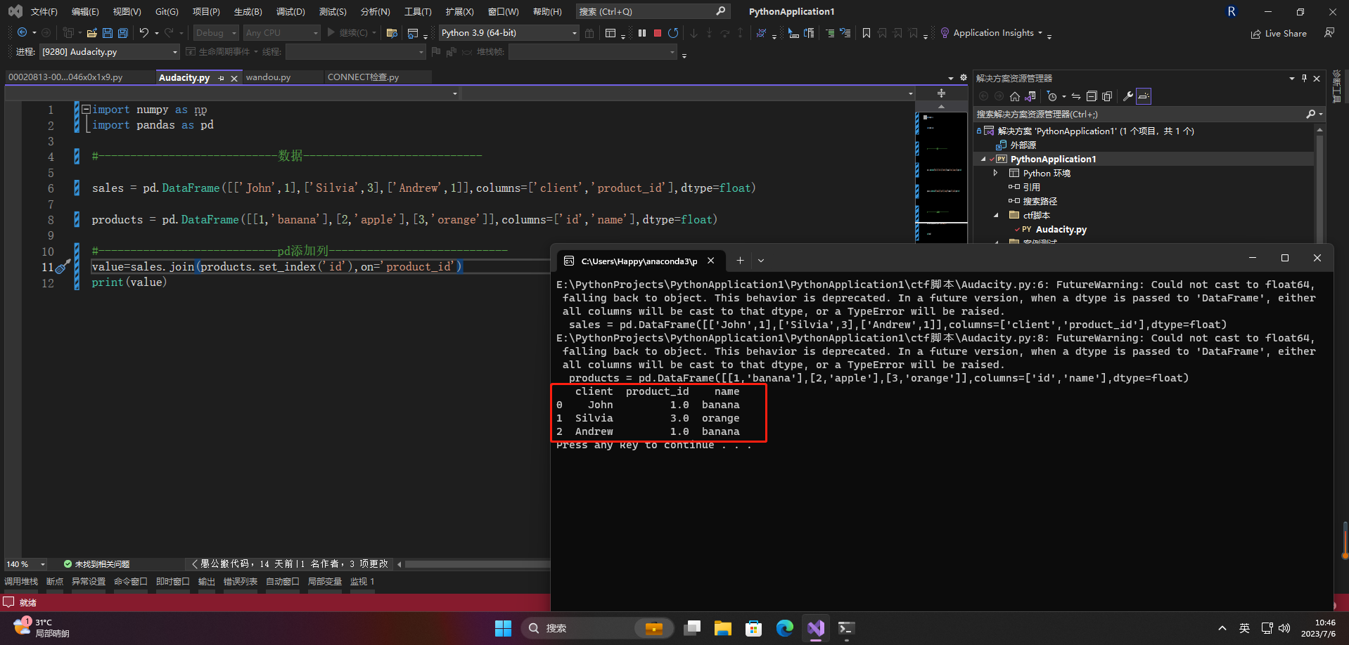Click the Navigate Backward arrow icon
Viewport: 1349px width, 645px height.
click(23, 32)
